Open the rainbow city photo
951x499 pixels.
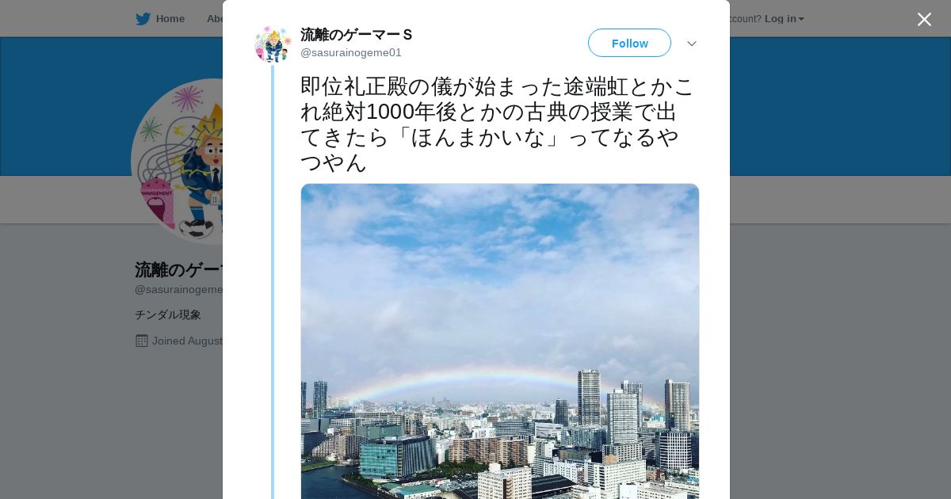500,341
